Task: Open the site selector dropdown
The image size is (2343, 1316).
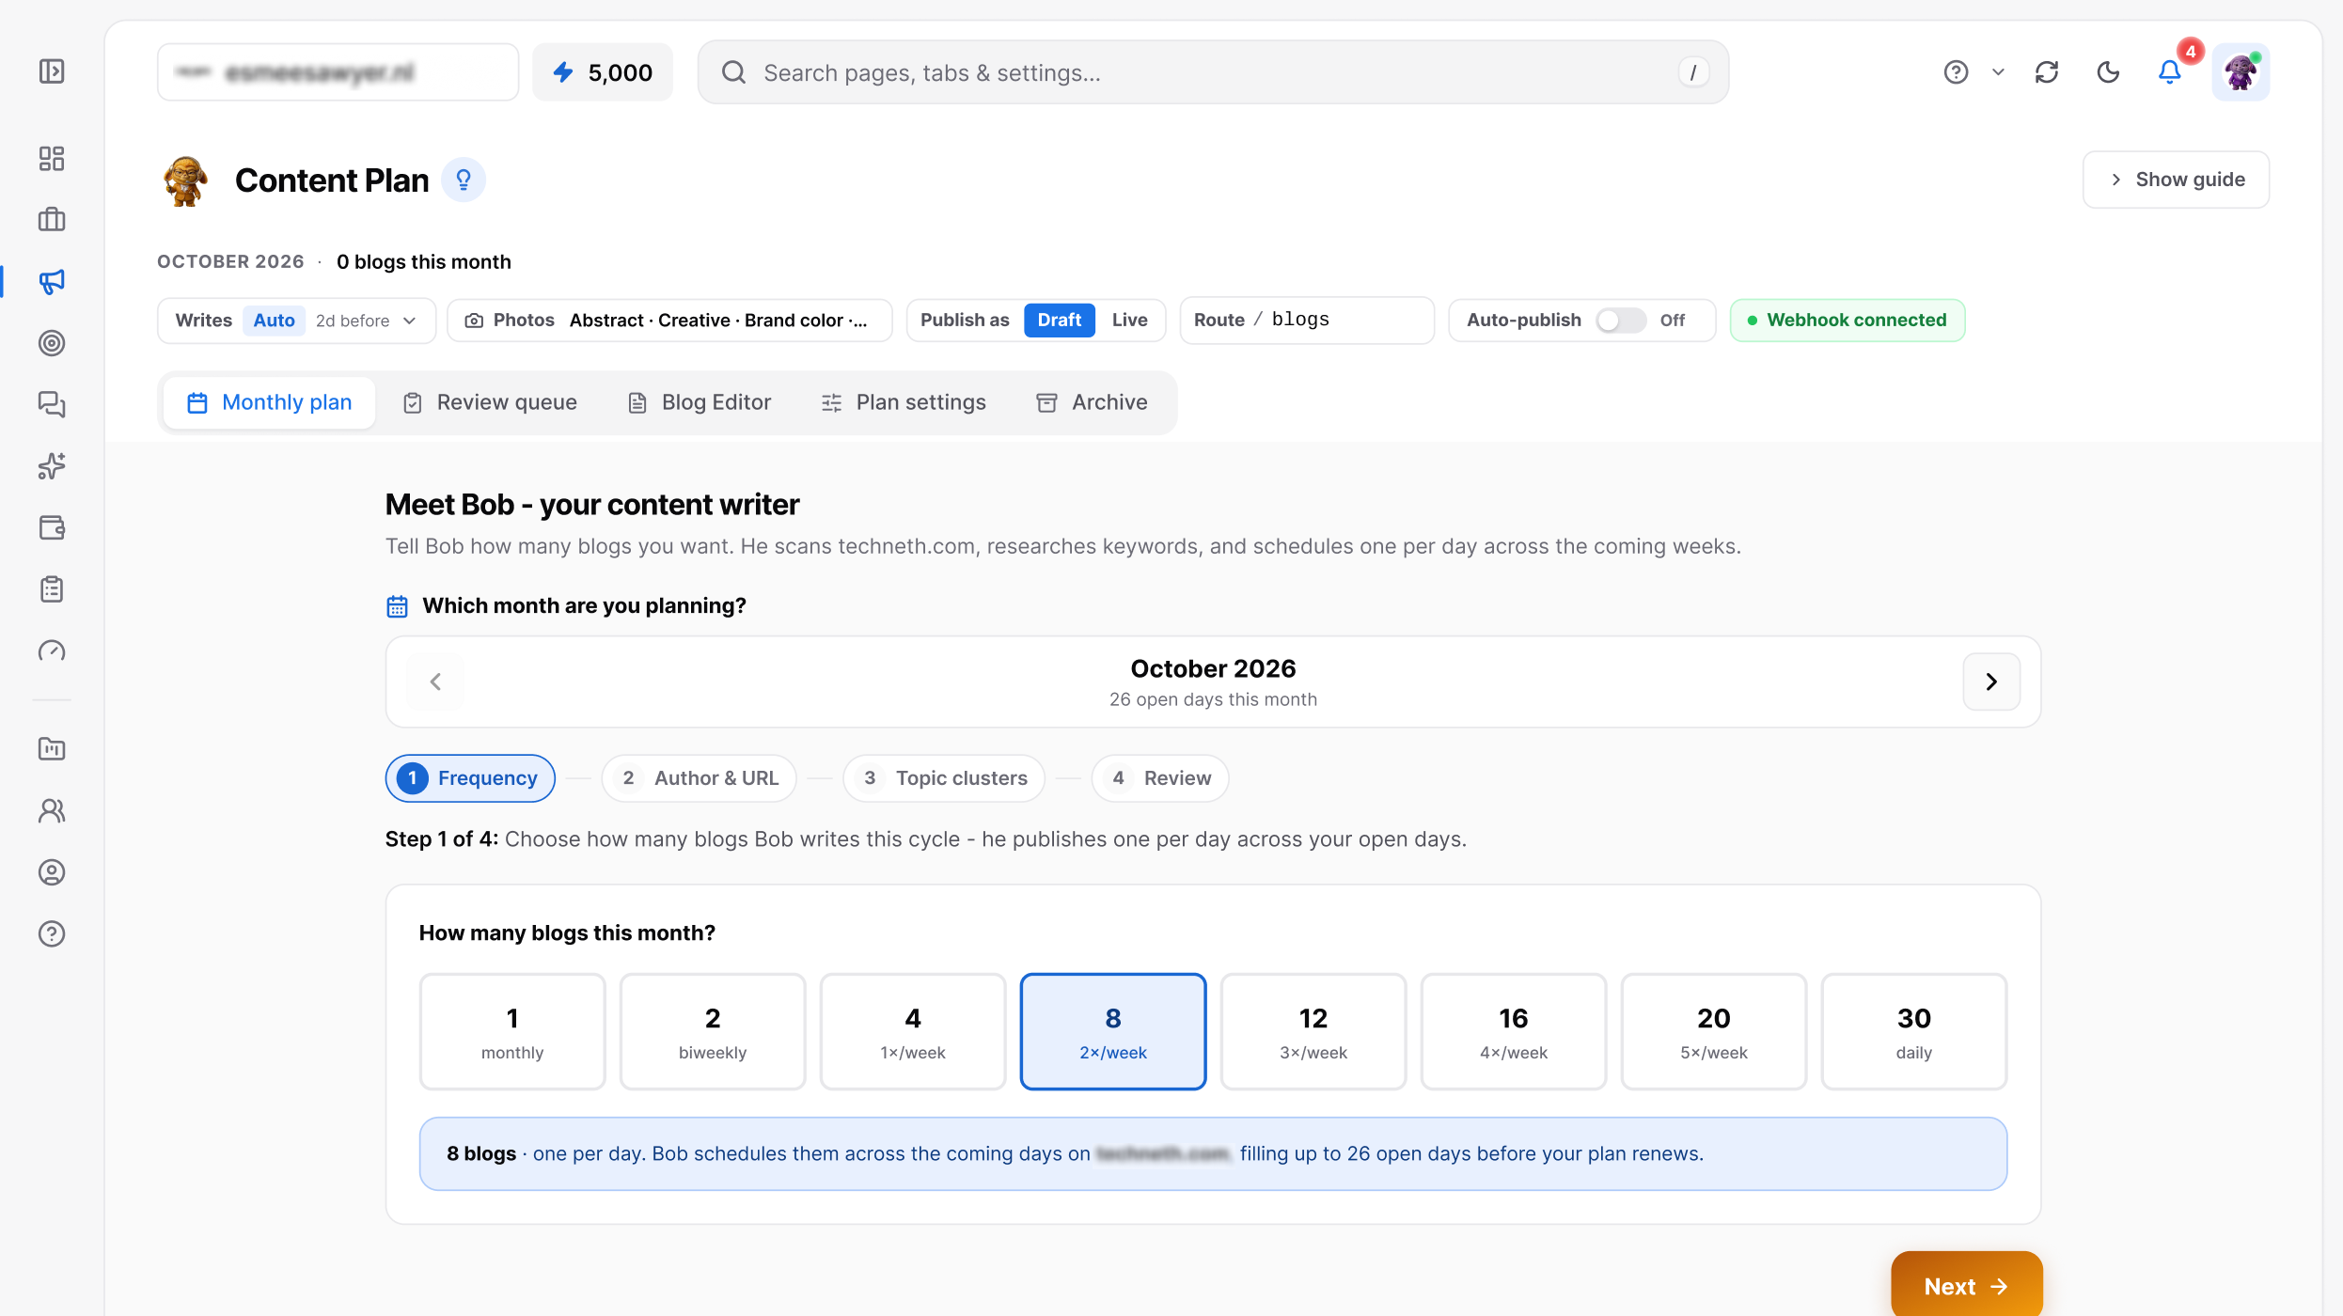Action: (338, 72)
